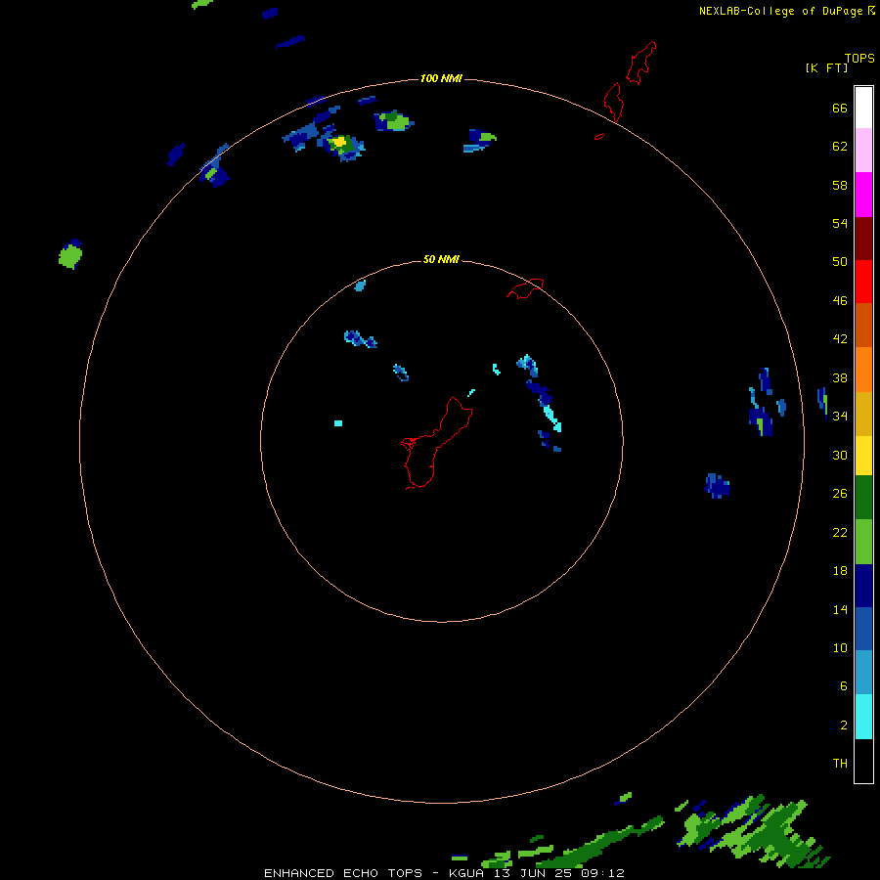Click the '100 NMI' range ring label
880x880 pixels.
[x=441, y=78]
